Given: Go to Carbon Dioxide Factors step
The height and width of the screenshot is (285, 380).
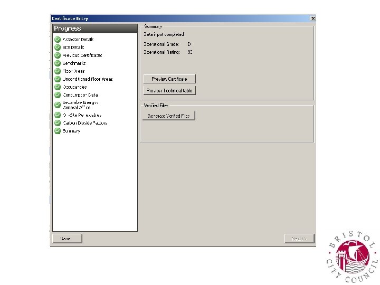Looking at the screenshot, I should click(85, 123).
